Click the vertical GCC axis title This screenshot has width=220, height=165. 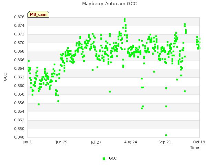(5, 77)
